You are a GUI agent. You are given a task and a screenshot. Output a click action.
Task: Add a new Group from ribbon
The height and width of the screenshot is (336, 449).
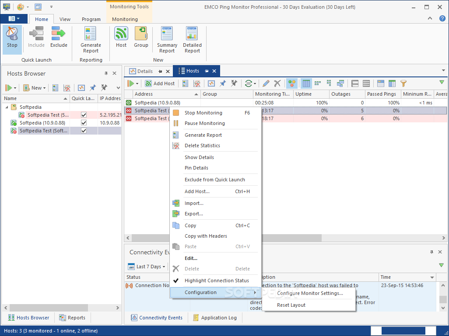tap(141, 37)
